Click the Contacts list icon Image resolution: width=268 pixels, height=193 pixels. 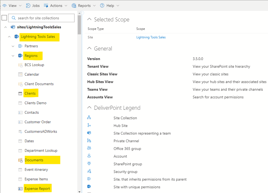[20, 113]
